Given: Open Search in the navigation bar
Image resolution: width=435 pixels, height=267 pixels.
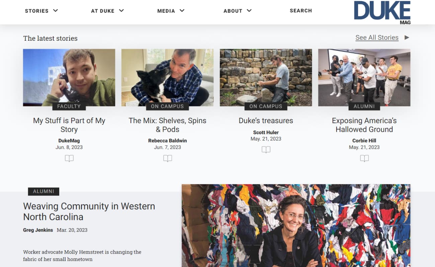Looking at the screenshot, I should (301, 11).
